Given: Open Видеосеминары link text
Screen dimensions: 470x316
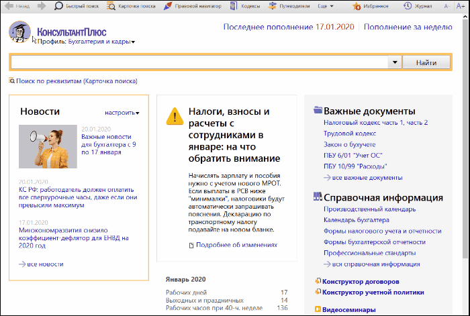Looking at the screenshot, I should pyautogui.click(x=349, y=310).
